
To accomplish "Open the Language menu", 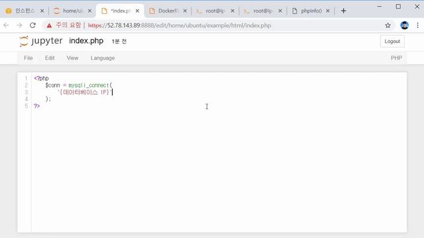I will (x=103, y=58).
